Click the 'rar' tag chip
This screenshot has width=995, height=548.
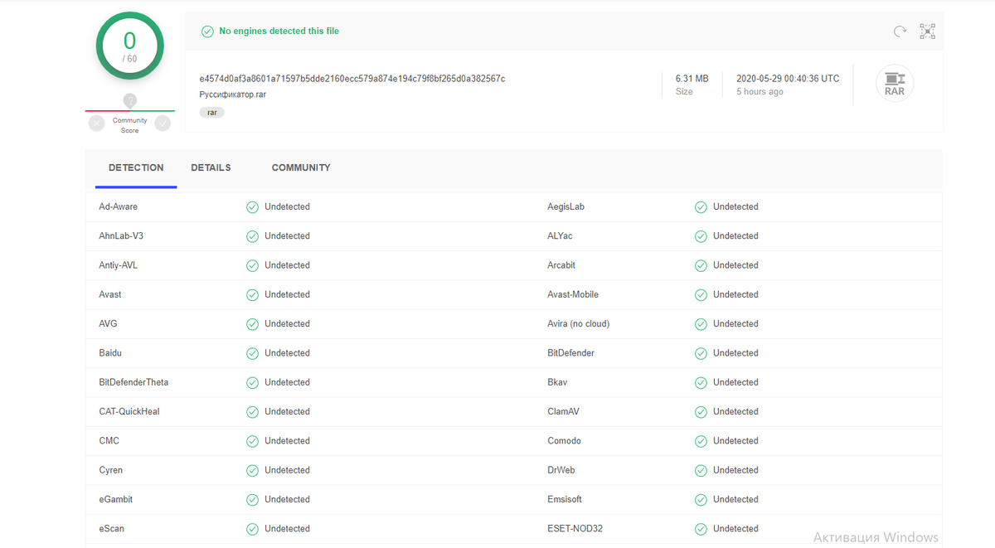(x=211, y=112)
